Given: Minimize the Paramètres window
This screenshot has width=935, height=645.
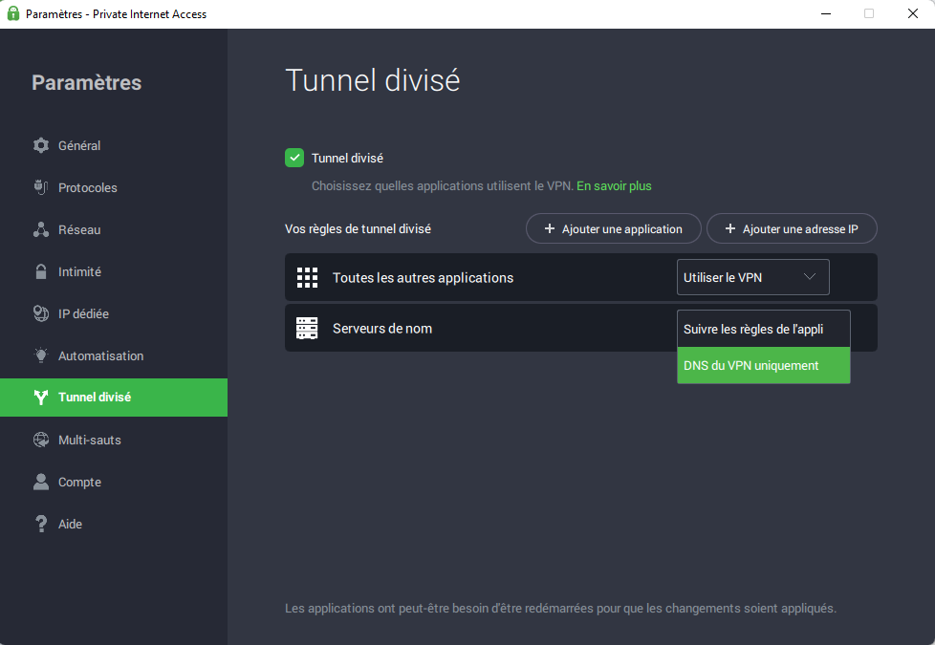Looking at the screenshot, I should tap(826, 13).
